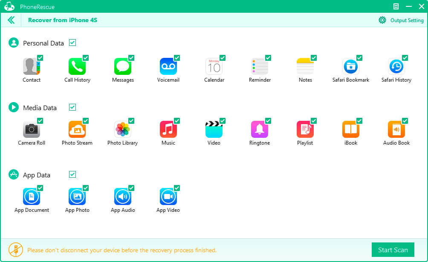Close the PhoneRescue window
The height and width of the screenshot is (262, 428).
422,6
